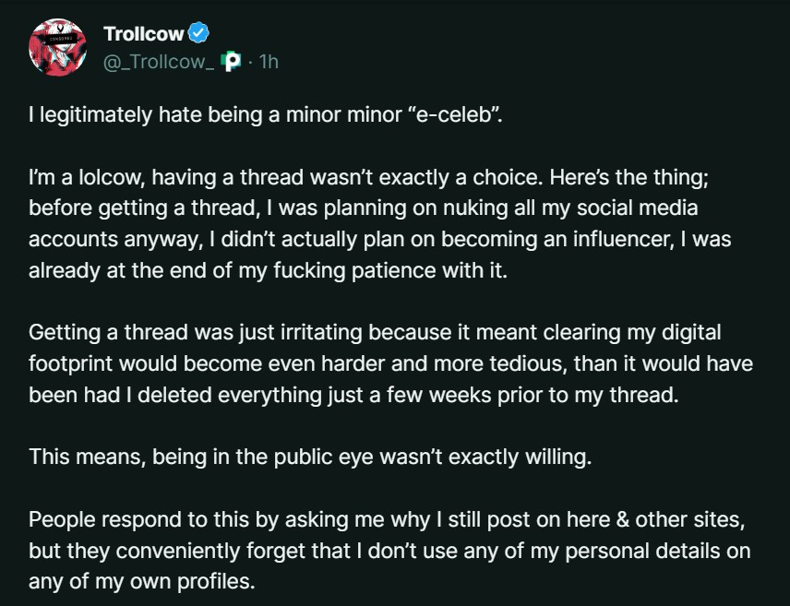Open the 1h timestamp permalink
790x606 pixels.
269,62
